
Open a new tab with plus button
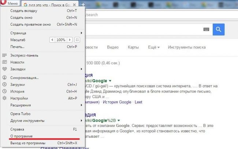[83, 4]
